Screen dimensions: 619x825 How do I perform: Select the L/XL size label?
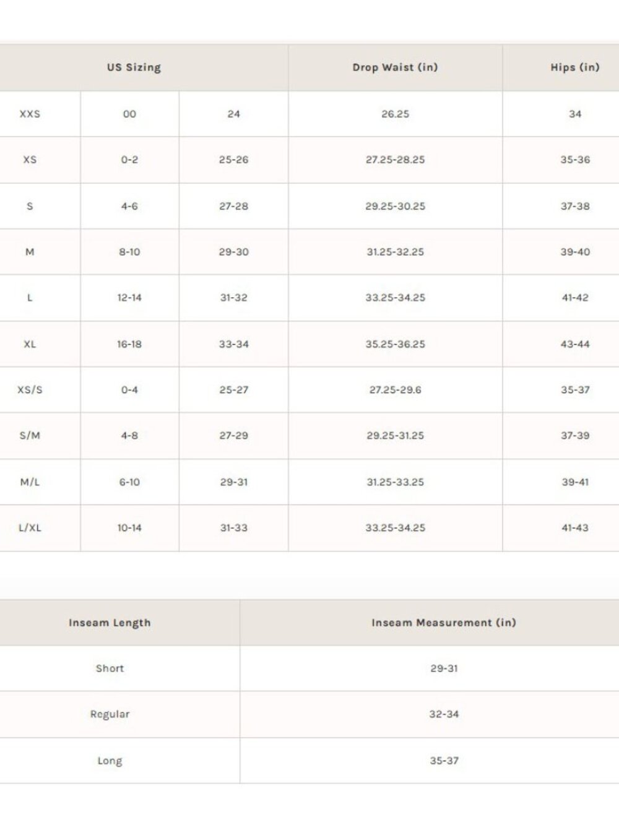(x=30, y=528)
